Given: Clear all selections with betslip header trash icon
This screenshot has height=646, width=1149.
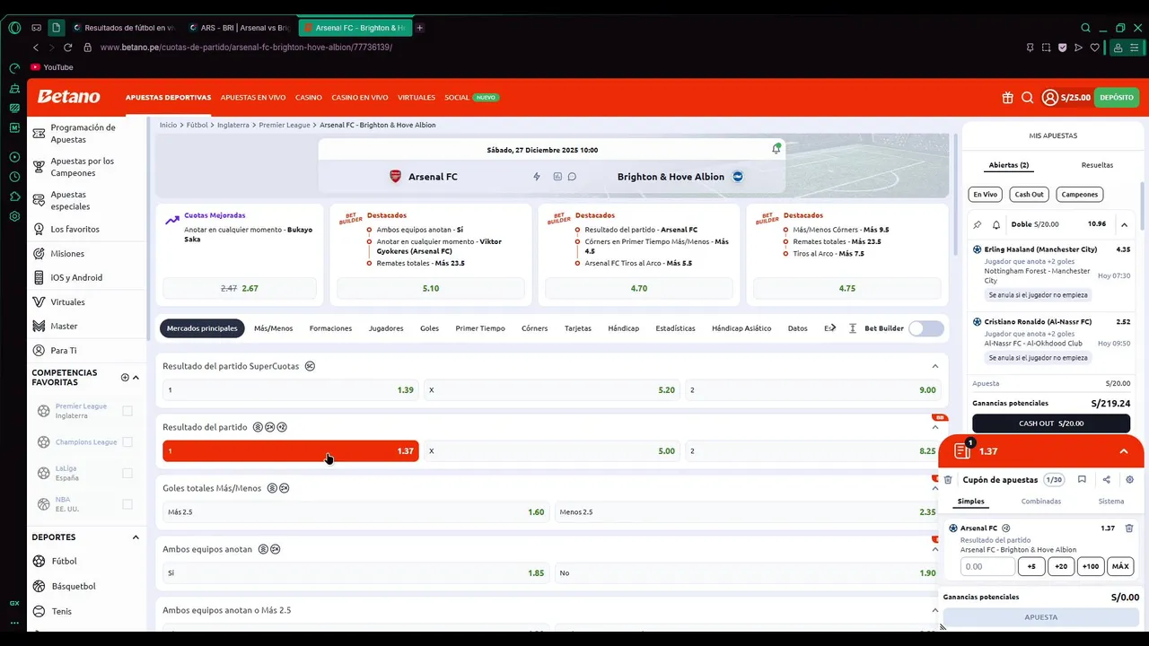Looking at the screenshot, I should coord(948,480).
